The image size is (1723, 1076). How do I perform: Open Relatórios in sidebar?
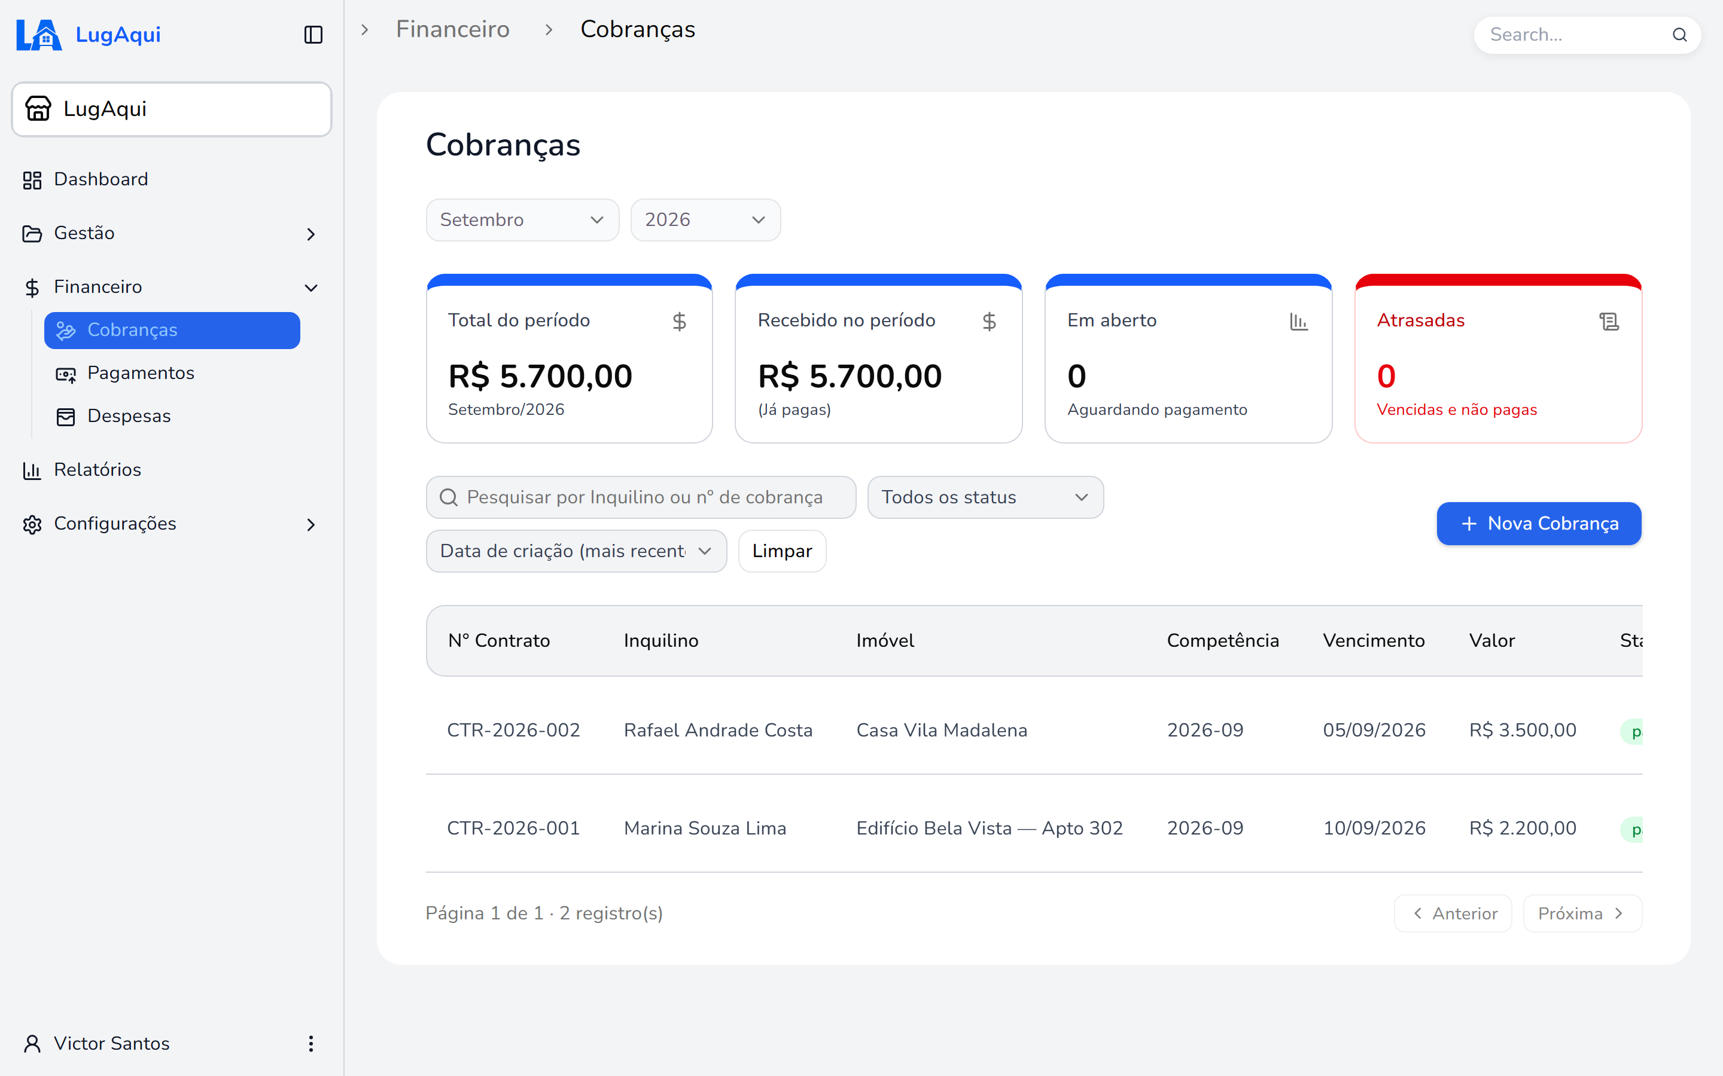[171, 470]
